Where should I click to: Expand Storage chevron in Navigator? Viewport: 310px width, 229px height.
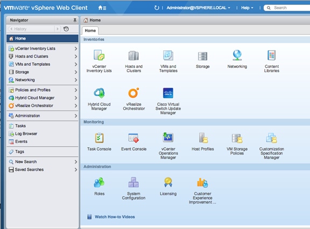pos(76,72)
